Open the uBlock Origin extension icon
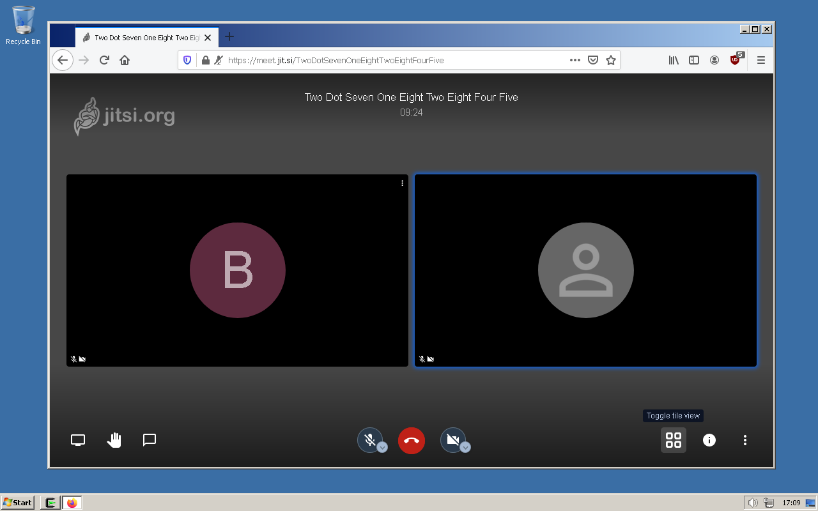 736,59
